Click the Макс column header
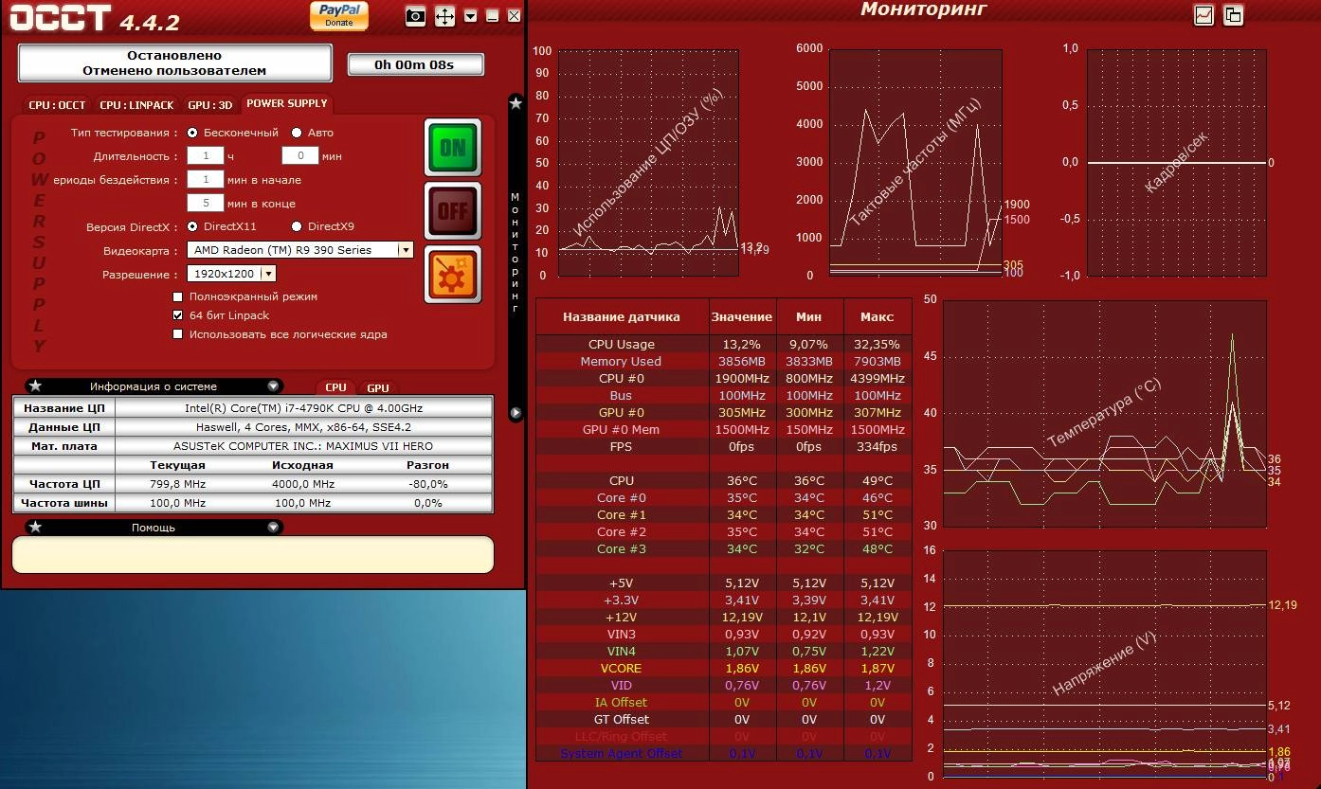 [878, 317]
